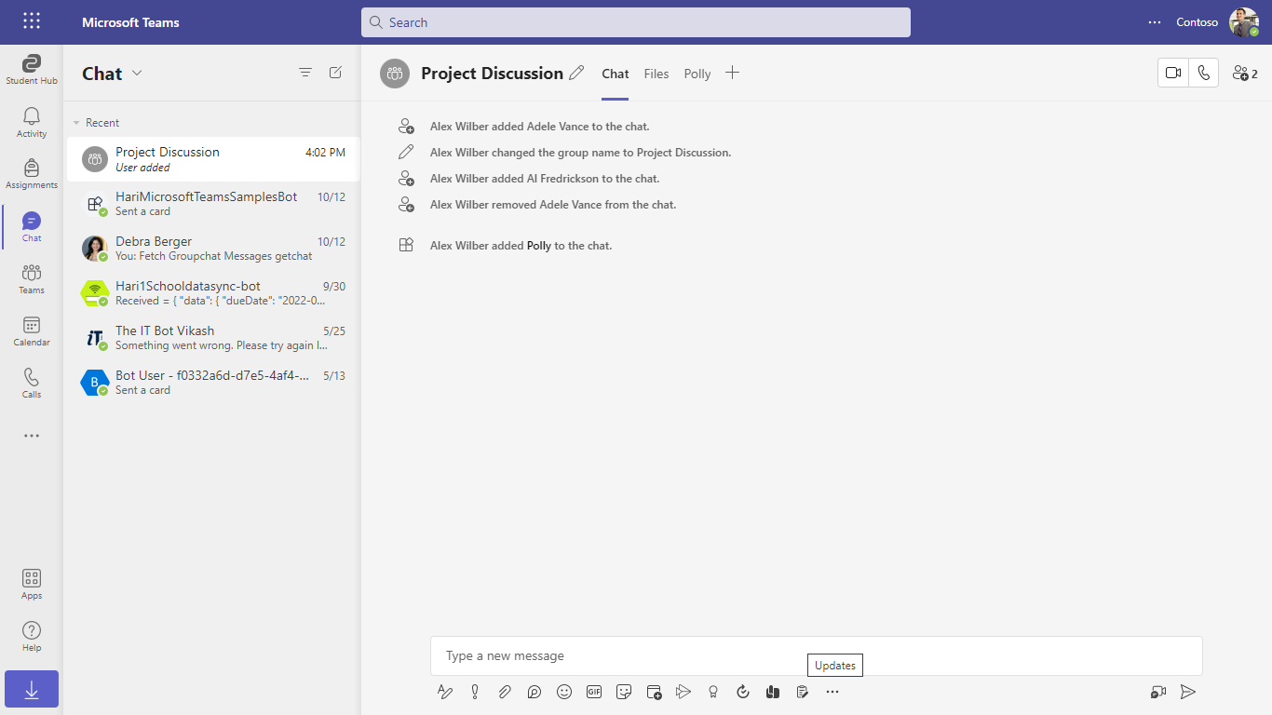Screen dimensions: 1272x715
Task: Open the Apps store in the sidebar
Action: (x=32, y=584)
